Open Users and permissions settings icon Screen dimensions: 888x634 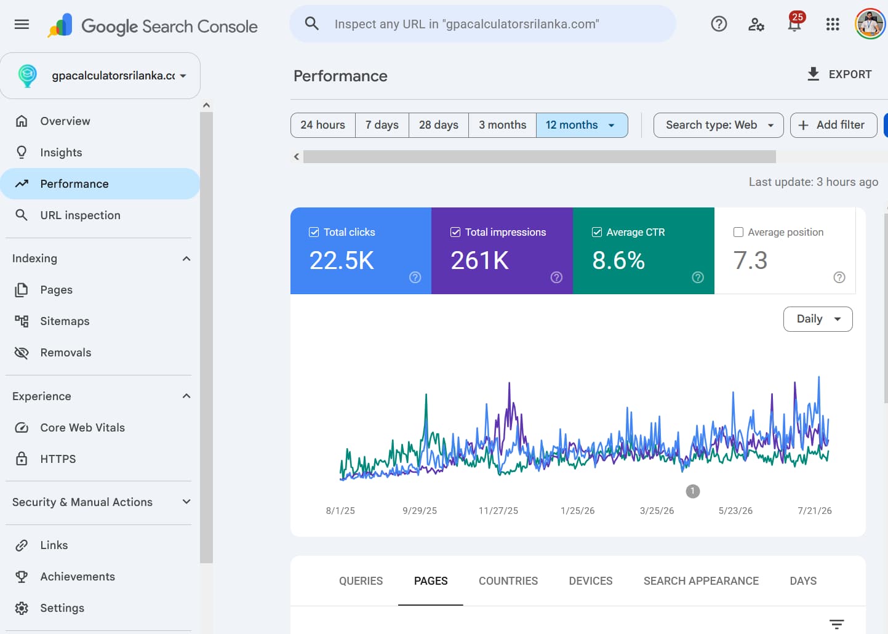pyautogui.click(x=756, y=24)
